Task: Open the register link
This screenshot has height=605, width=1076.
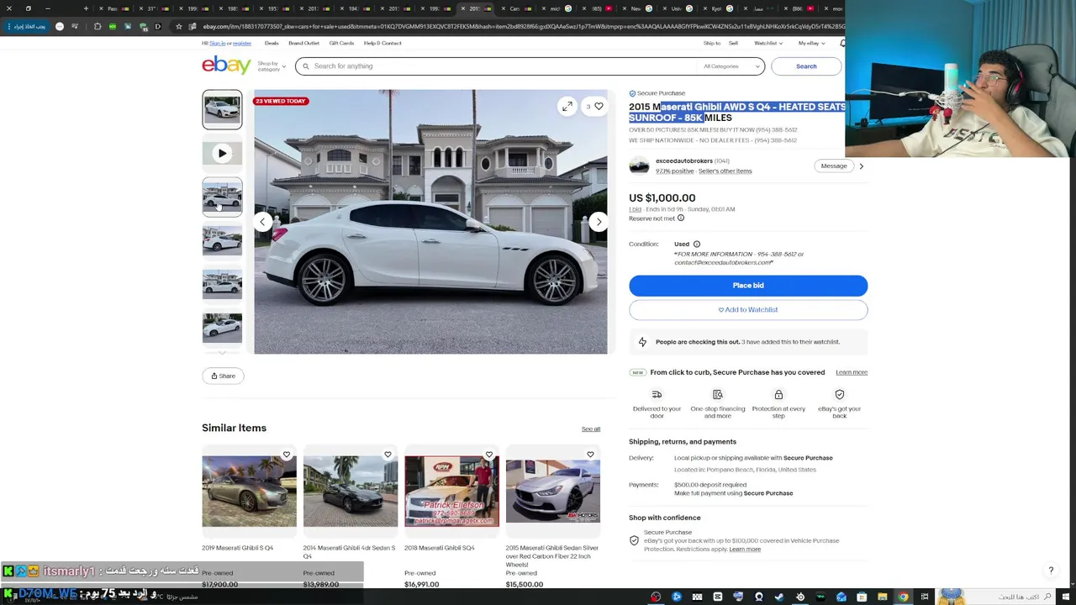Action: (x=242, y=43)
